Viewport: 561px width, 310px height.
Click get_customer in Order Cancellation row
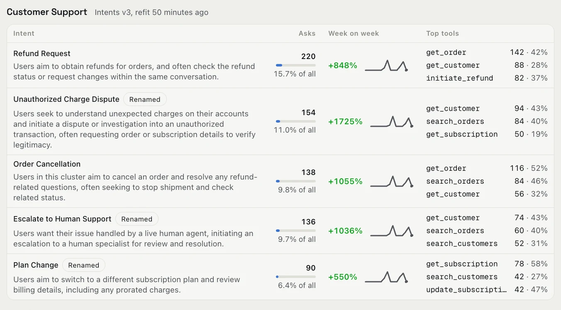click(x=453, y=194)
